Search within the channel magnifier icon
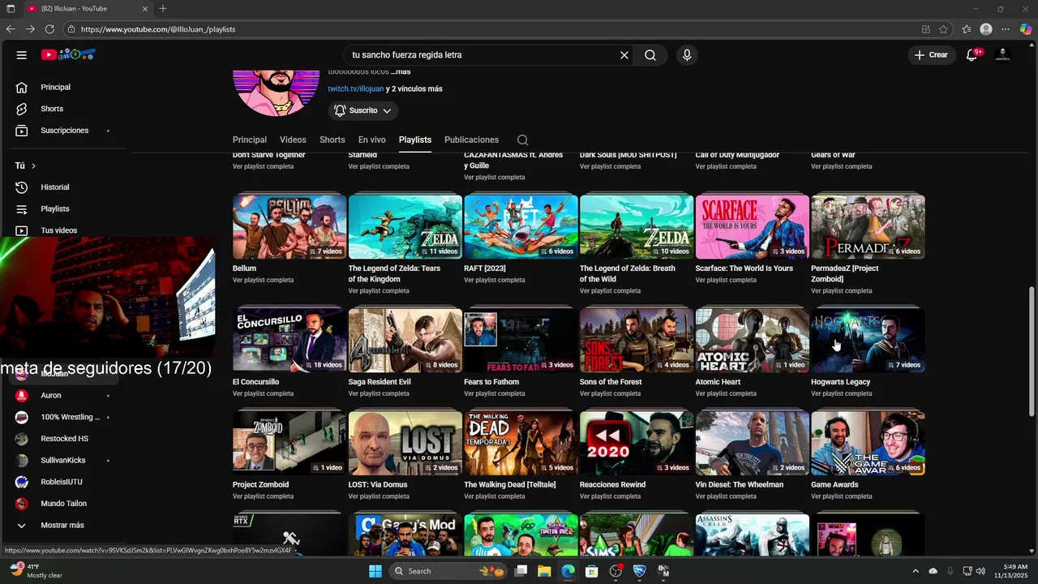 click(x=522, y=140)
